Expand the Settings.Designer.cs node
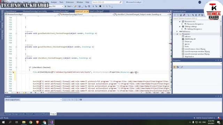Screen dimensions: 223x125 [182, 29]
